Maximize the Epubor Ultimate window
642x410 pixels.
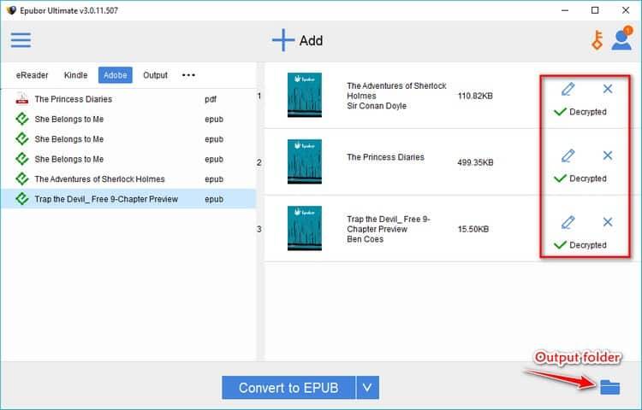coord(595,10)
